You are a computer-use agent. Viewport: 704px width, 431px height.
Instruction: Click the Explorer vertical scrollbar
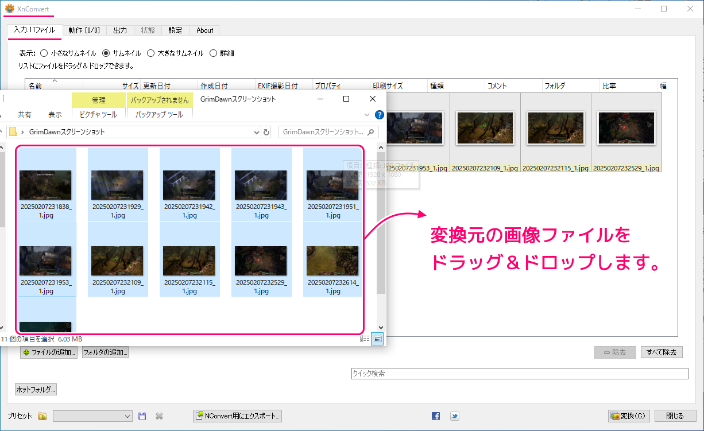tap(381, 230)
